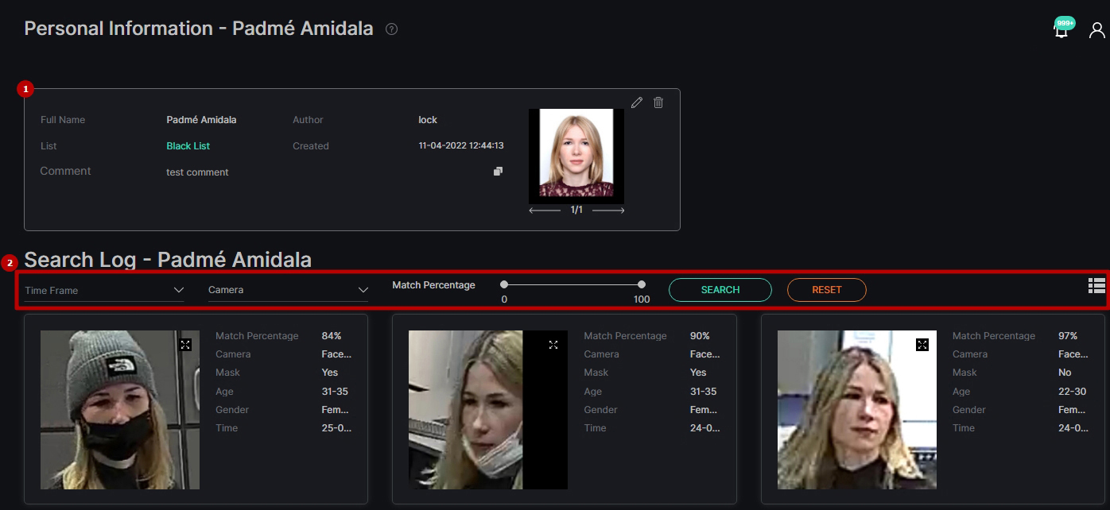Click the 84% match percentage value
This screenshot has width=1110, height=510.
click(332, 336)
